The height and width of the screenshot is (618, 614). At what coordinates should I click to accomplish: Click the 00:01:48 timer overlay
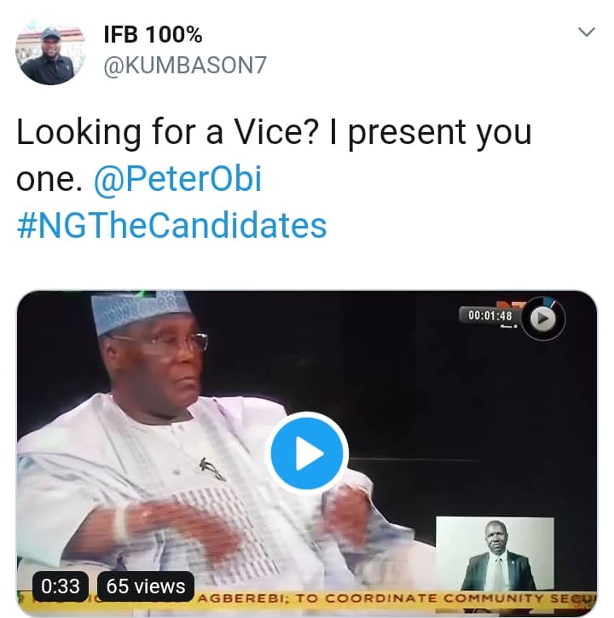tap(489, 316)
